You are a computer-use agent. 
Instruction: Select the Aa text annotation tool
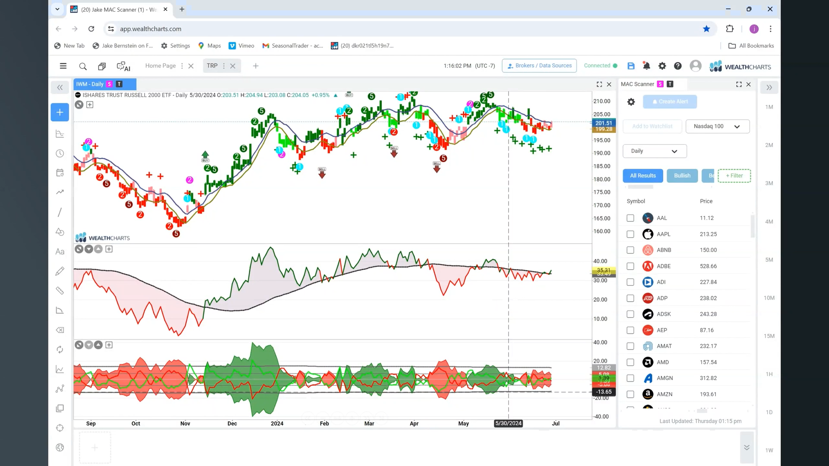click(60, 252)
